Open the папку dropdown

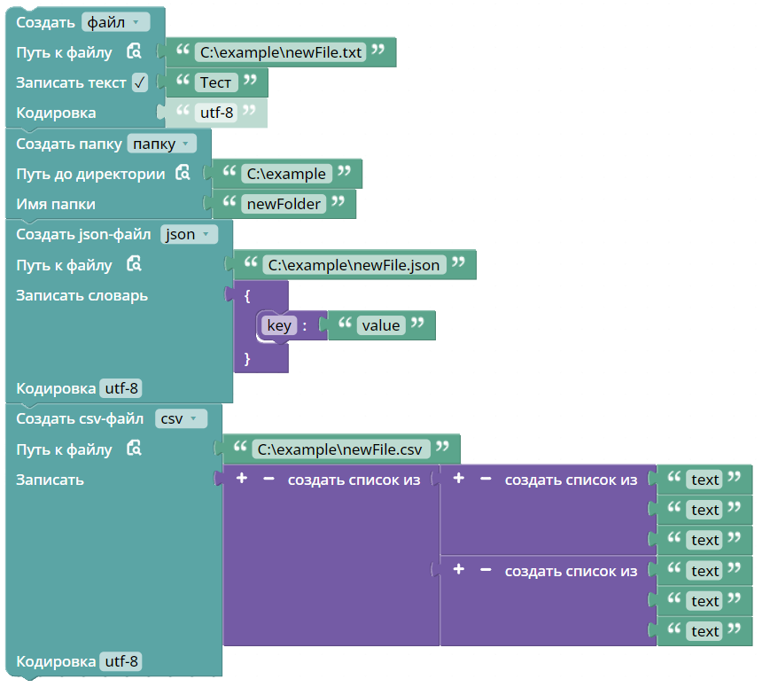(x=162, y=144)
